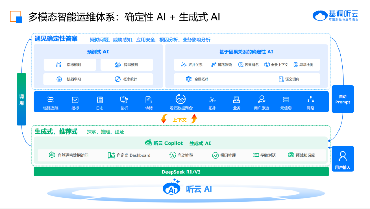Select the 根因推理 feature
This screenshot has height=209, width=370.
pyautogui.click(x=224, y=155)
